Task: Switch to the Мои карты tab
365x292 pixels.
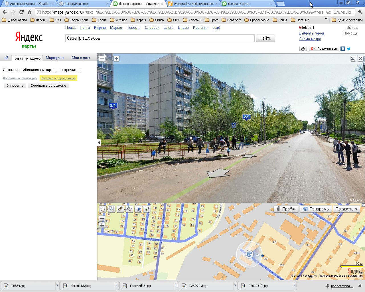Action: (x=81, y=58)
